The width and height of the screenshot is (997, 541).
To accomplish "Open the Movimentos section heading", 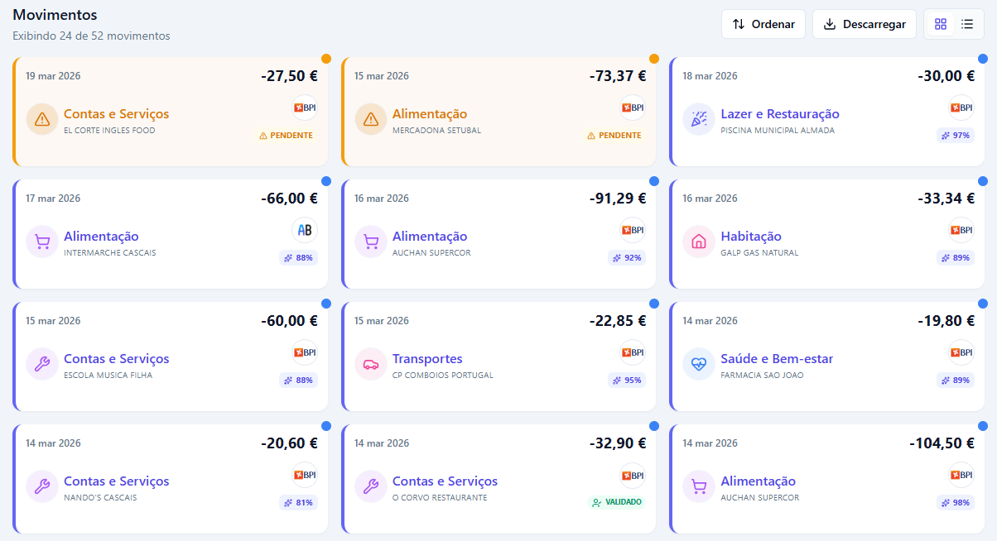I will pyautogui.click(x=55, y=15).
